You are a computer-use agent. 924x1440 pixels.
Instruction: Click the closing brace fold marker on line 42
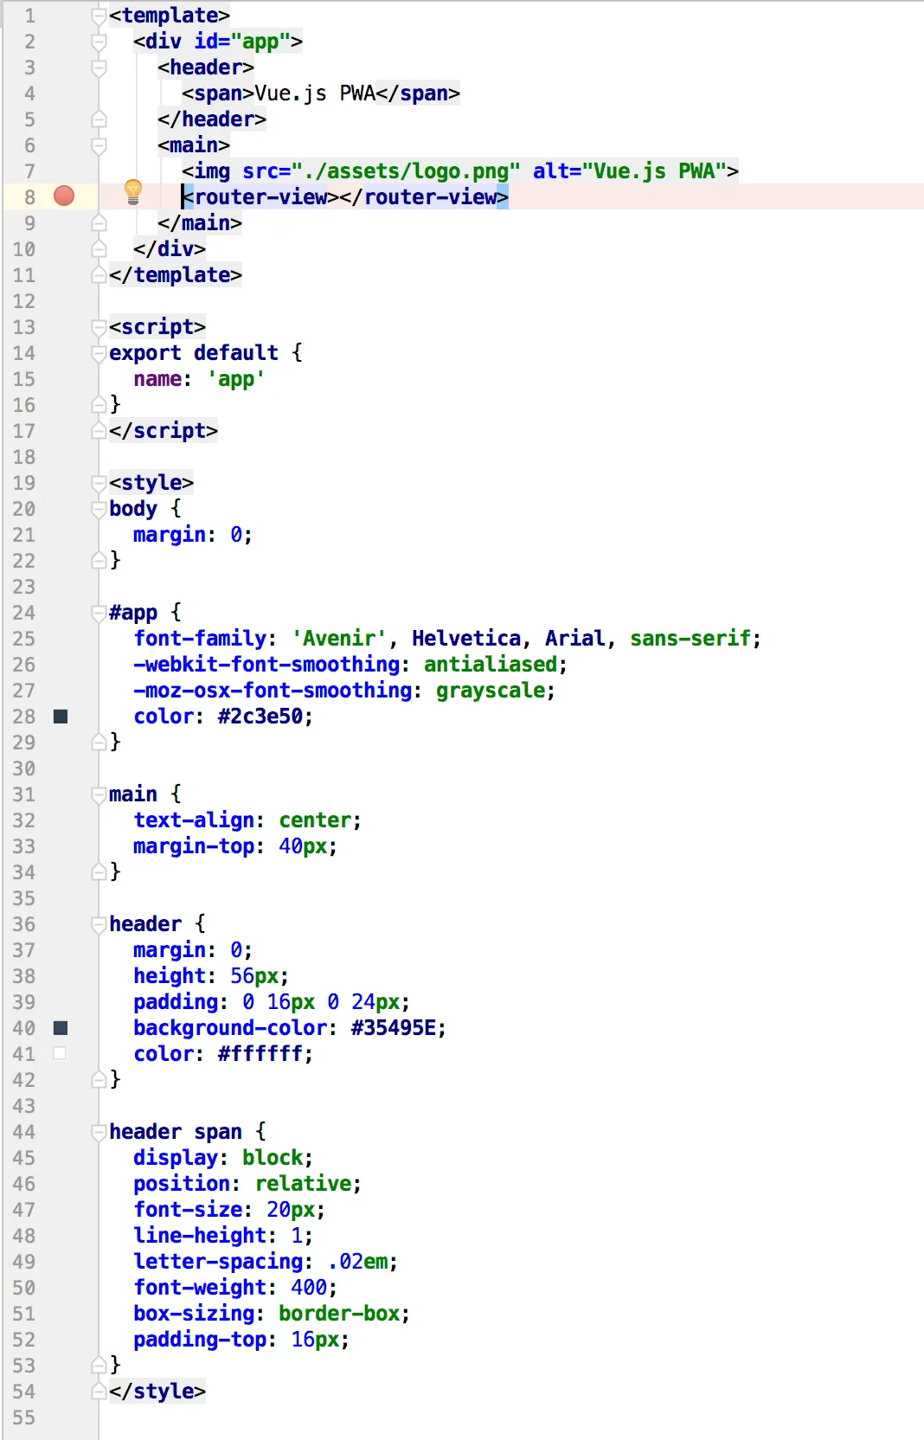pos(99,1080)
